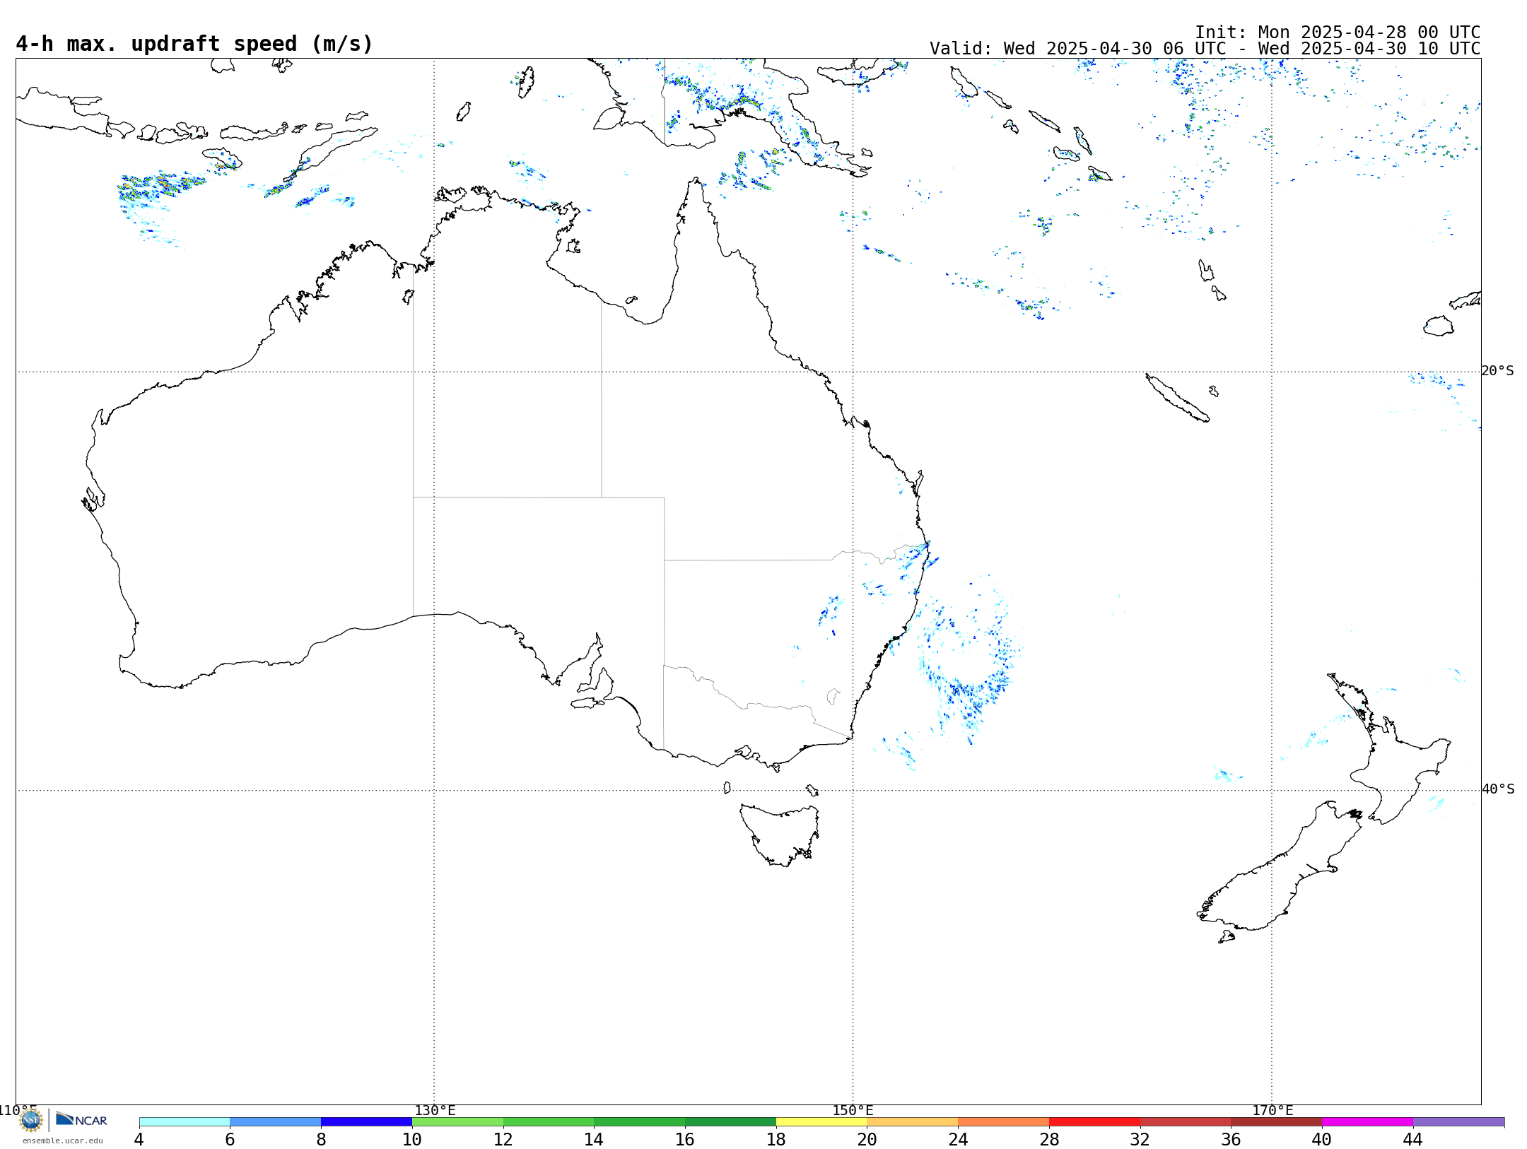The image size is (1527, 1149).
Task: Select the light green 10–12 colorbar swatch
Action: (x=457, y=1121)
